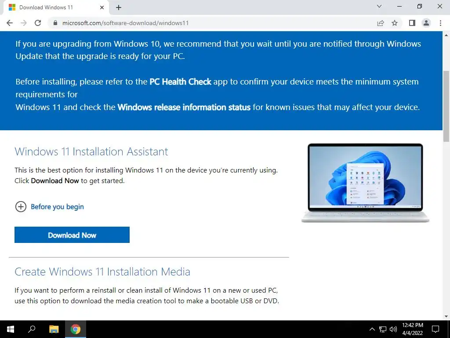Image resolution: width=450 pixels, height=338 pixels.
Task: Click the Windows 11 laptop image
Action: [x=365, y=183]
